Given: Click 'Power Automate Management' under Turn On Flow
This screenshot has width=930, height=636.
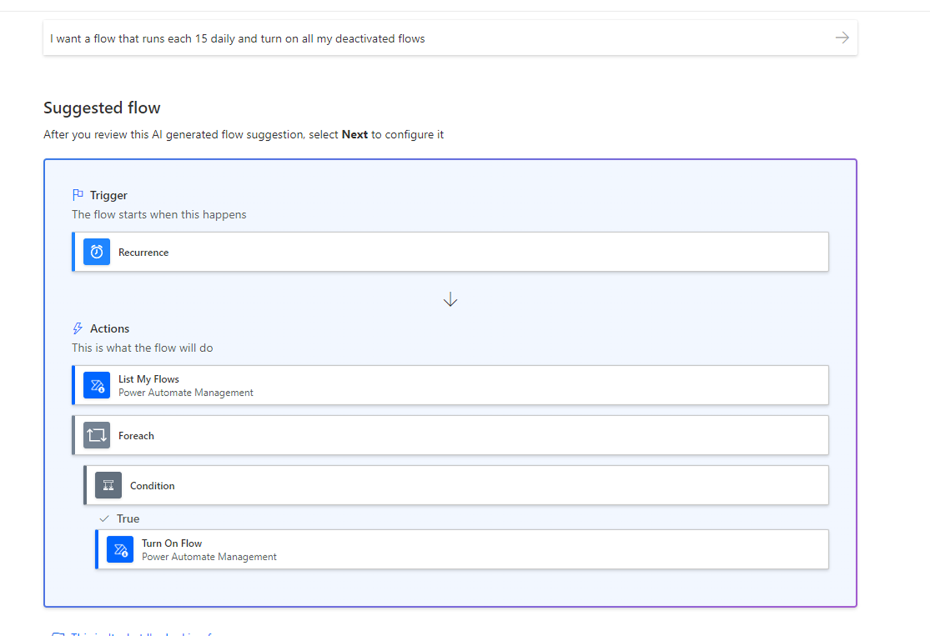Looking at the screenshot, I should [x=209, y=557].
